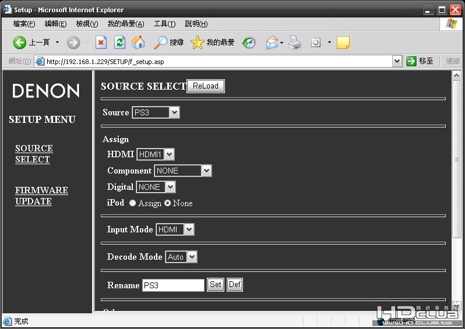The height and width of the screenshot is (329, 465).
Task: Open the 我的最愛(A) menu
Action: coord(126,24)
